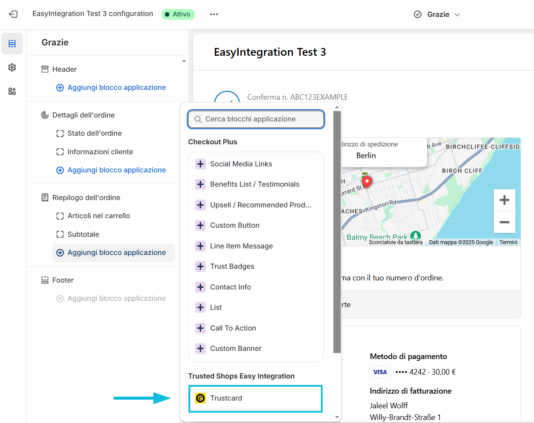Click the exit editor icon
534x423 pixels.
point(13,14)
